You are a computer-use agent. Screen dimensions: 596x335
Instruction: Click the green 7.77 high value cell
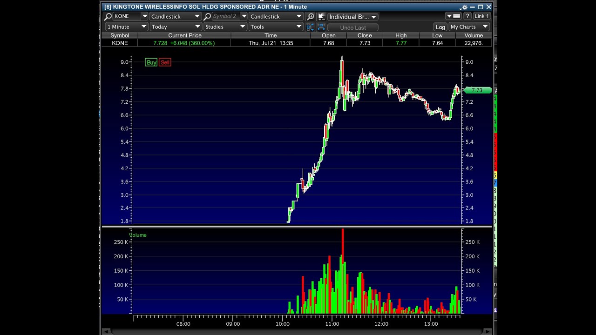pyautogui.click(x=401, y=43)
